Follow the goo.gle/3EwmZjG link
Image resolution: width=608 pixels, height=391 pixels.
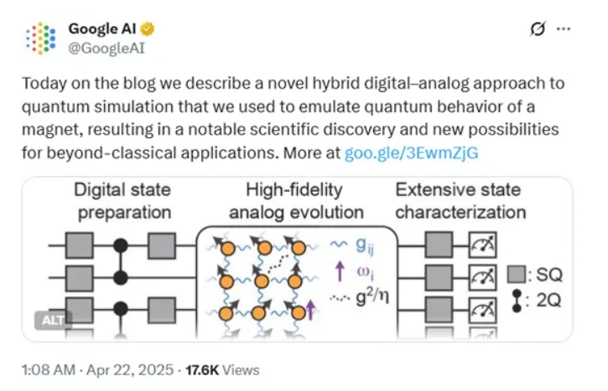pos(412,153)
